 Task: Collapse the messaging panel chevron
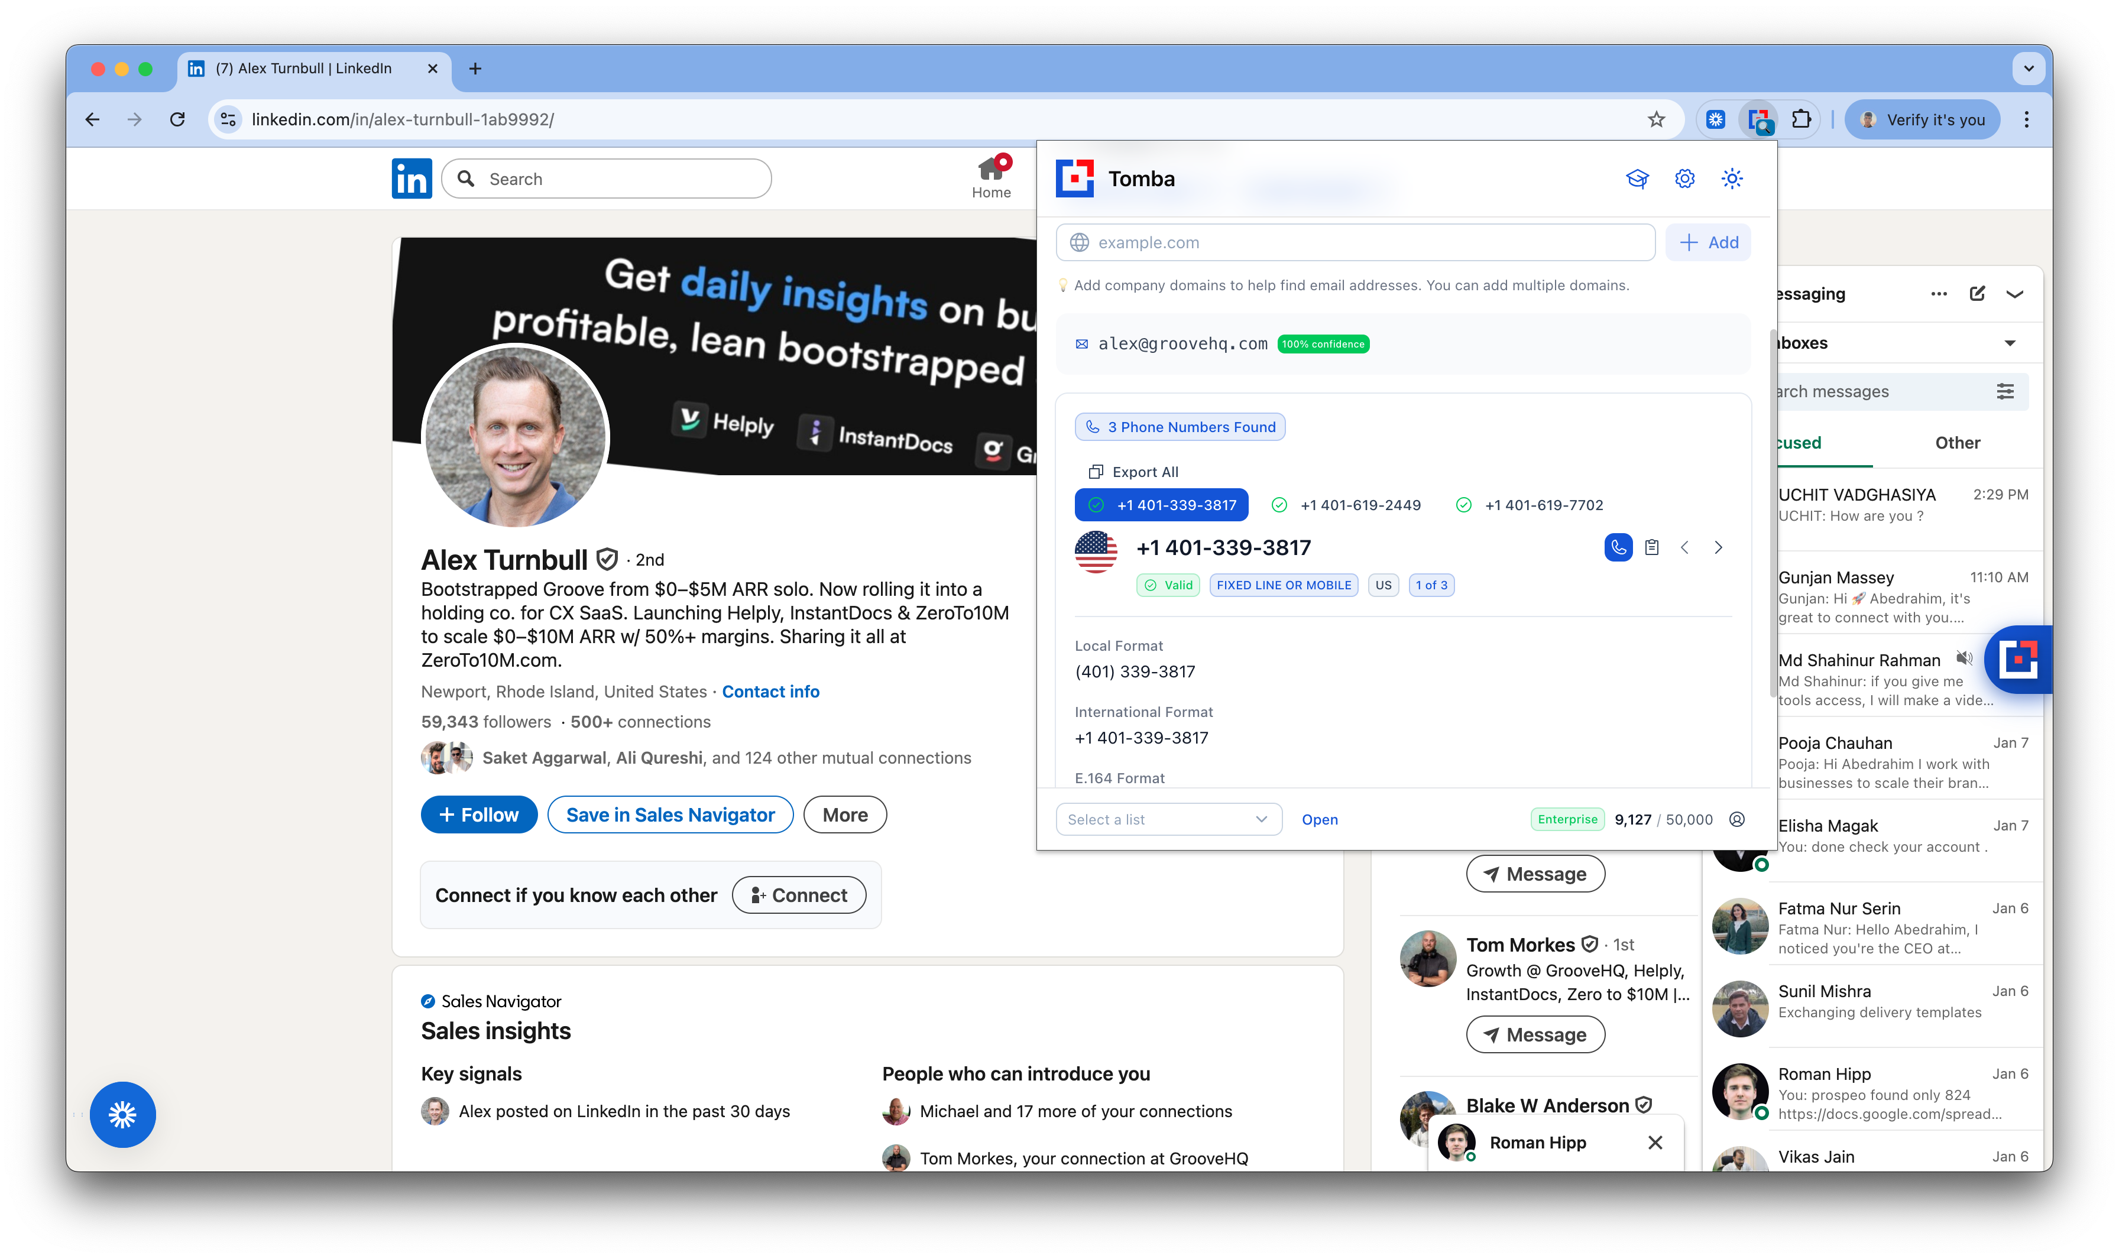point(2014,294)
